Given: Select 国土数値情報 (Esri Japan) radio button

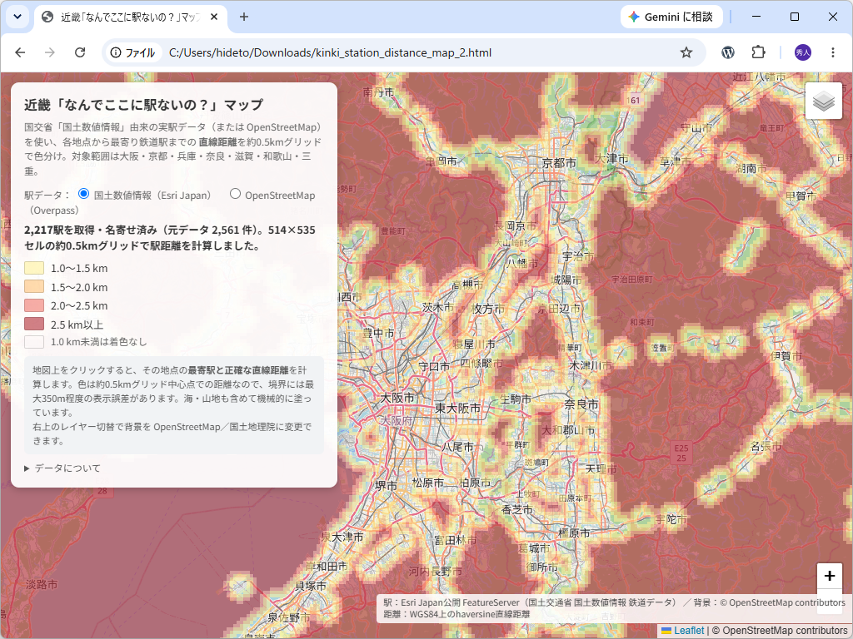Looking at the screenshot, I should pyautogui.click(x=84, y=193).
